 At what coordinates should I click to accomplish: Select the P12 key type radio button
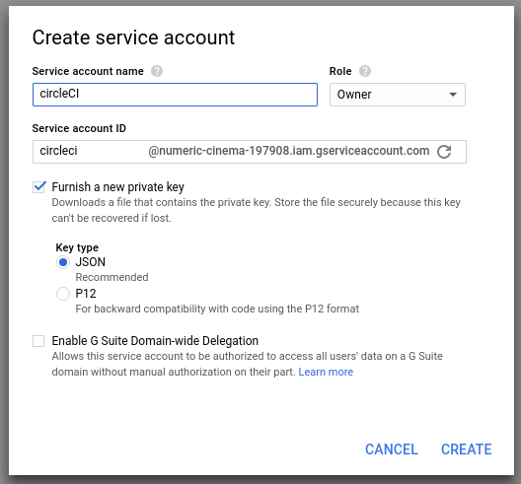pos(63,294)
